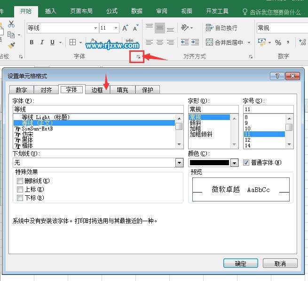Click the Increase Indent icon
This screenshot has height=281, width=308.
[195, 42]
